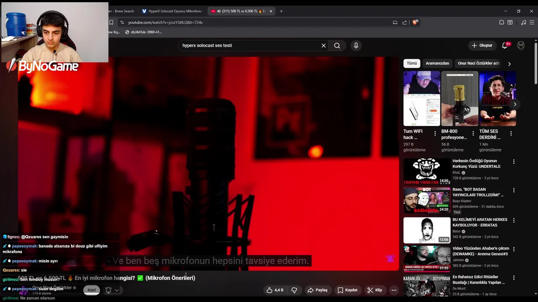Open the account avatar menu

(x=521, y=45)
